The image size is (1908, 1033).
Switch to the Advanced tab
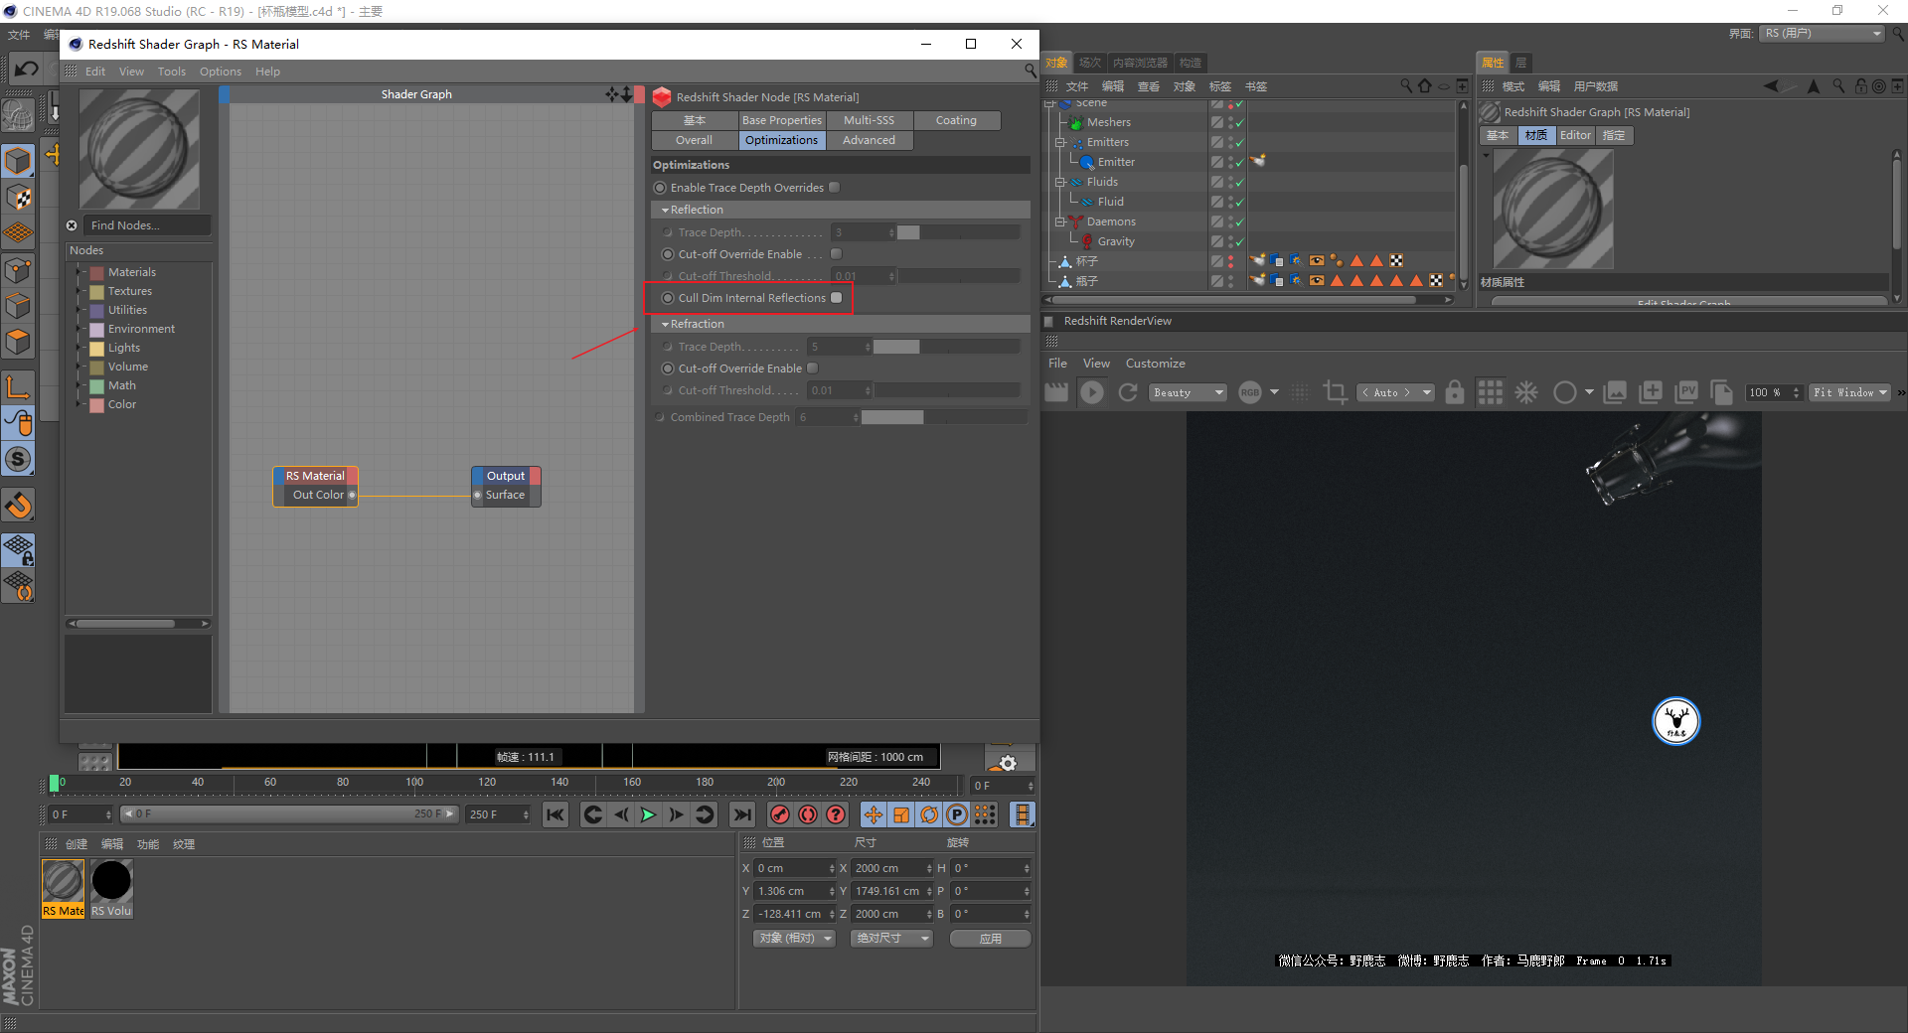click(869, 140)
